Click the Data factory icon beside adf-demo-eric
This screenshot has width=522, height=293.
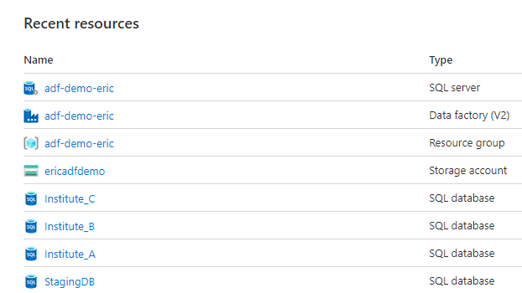[x=31, y=116]
